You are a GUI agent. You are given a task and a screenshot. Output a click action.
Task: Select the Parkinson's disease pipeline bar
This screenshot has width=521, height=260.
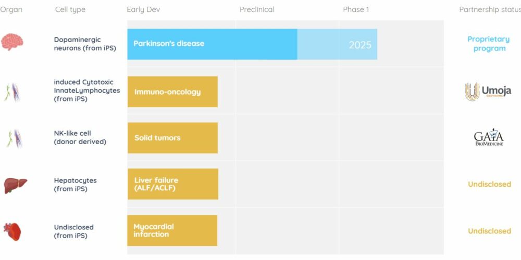(x=212, y=44)
